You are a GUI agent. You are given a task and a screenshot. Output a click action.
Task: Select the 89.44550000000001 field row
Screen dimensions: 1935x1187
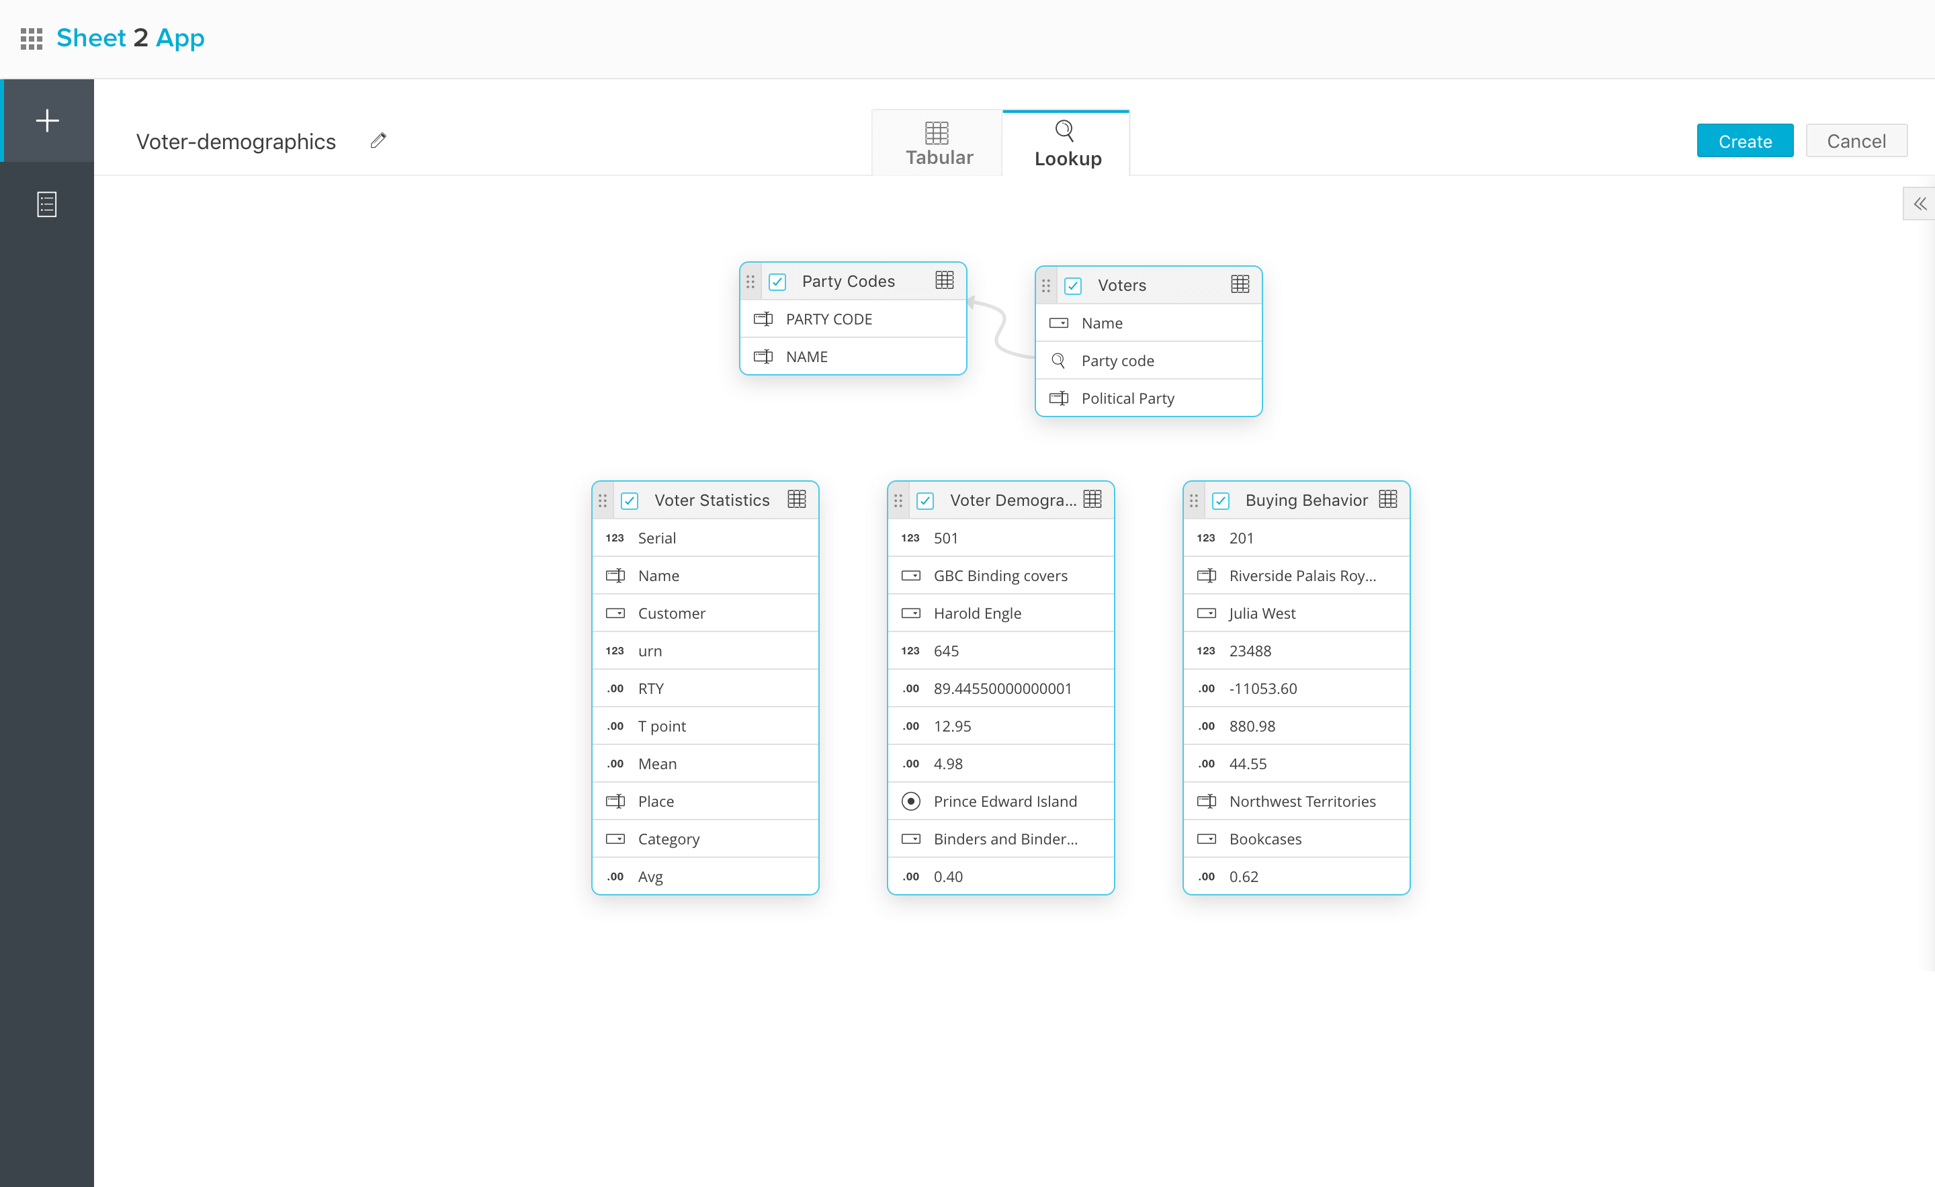[x=1000, y=689]
